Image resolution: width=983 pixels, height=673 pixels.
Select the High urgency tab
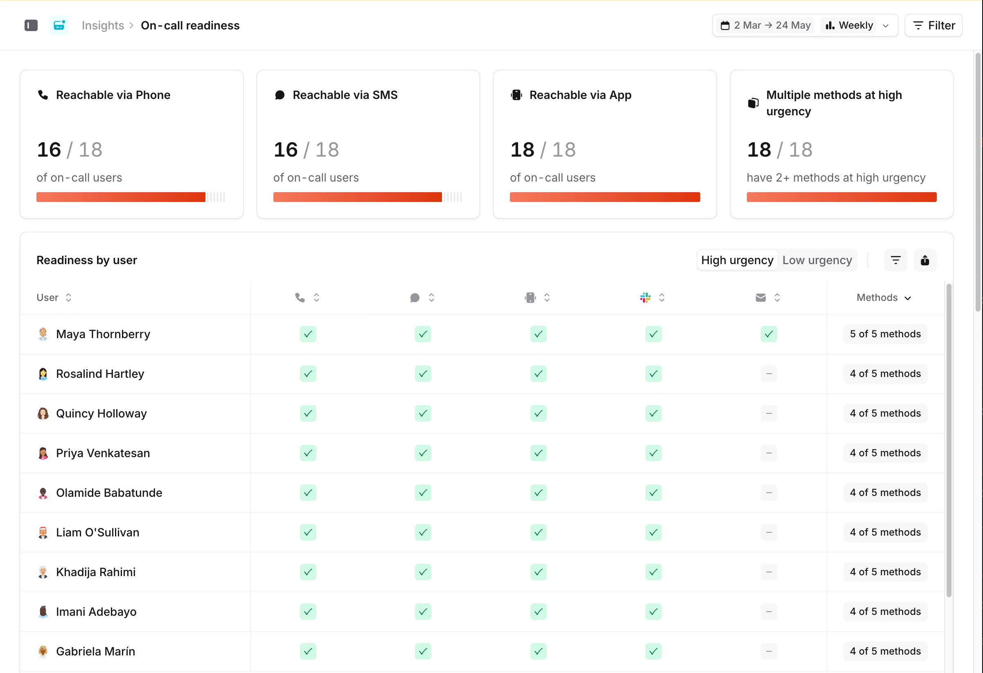[x=737, y=260]
